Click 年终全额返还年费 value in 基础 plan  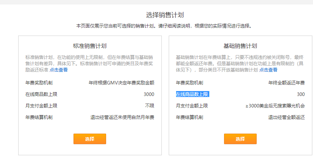point(286,83)
